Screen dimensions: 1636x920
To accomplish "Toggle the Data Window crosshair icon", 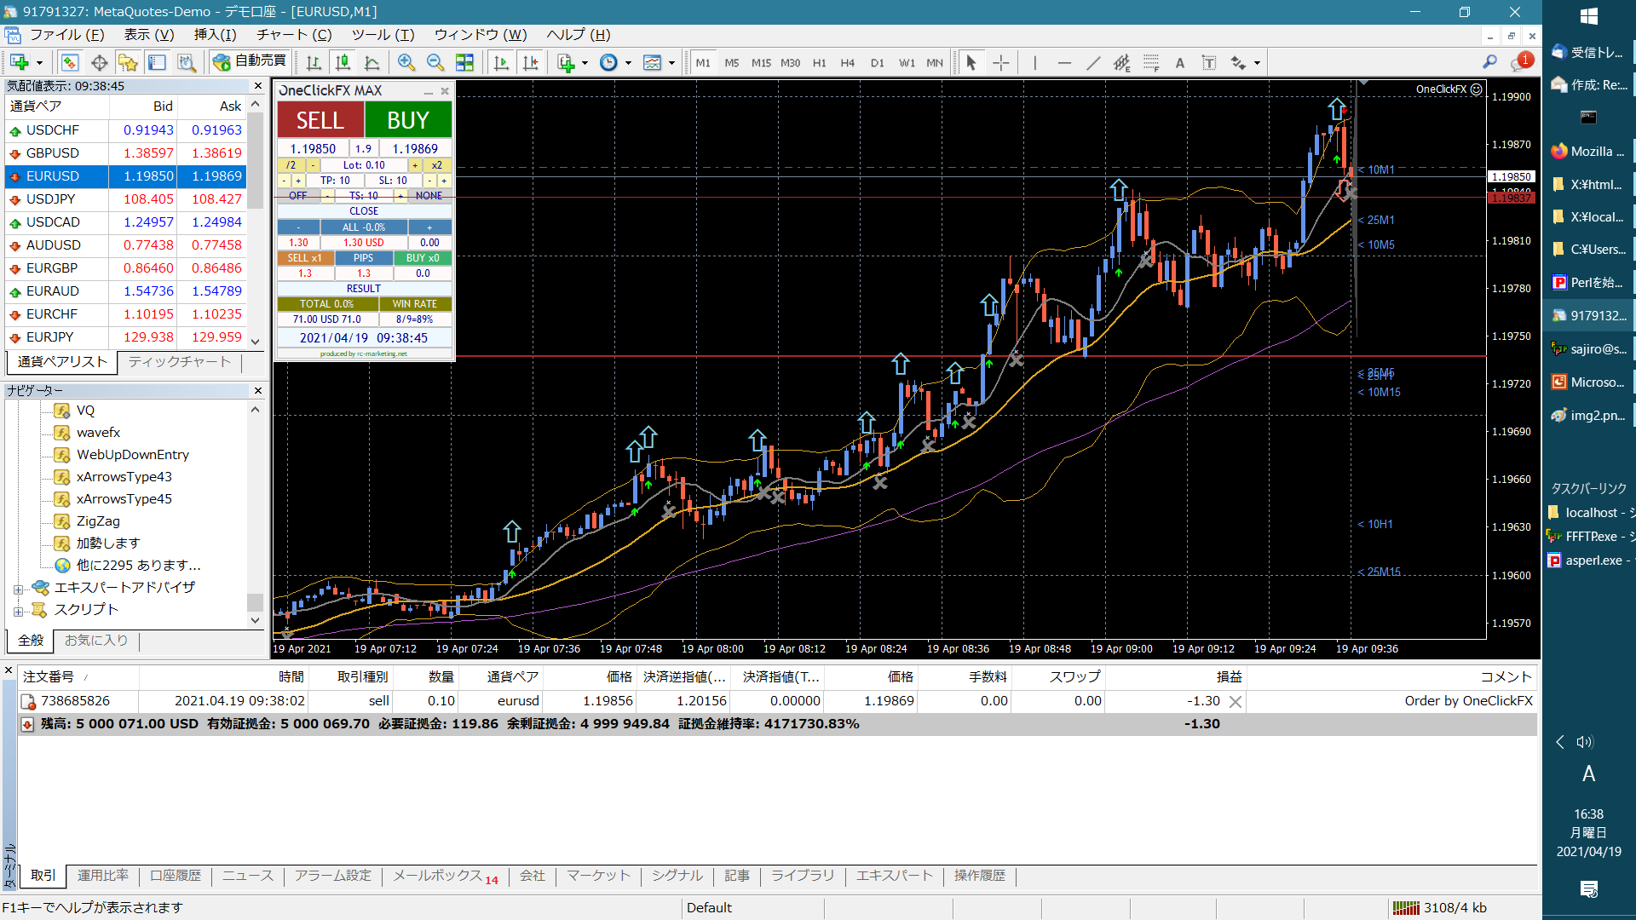I will click(x=99, y=62).
